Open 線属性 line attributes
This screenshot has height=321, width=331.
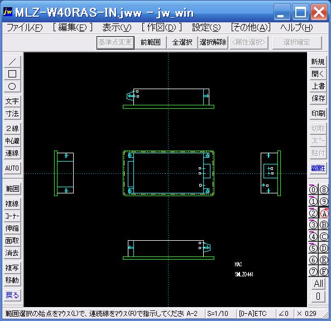click(318, 168)
